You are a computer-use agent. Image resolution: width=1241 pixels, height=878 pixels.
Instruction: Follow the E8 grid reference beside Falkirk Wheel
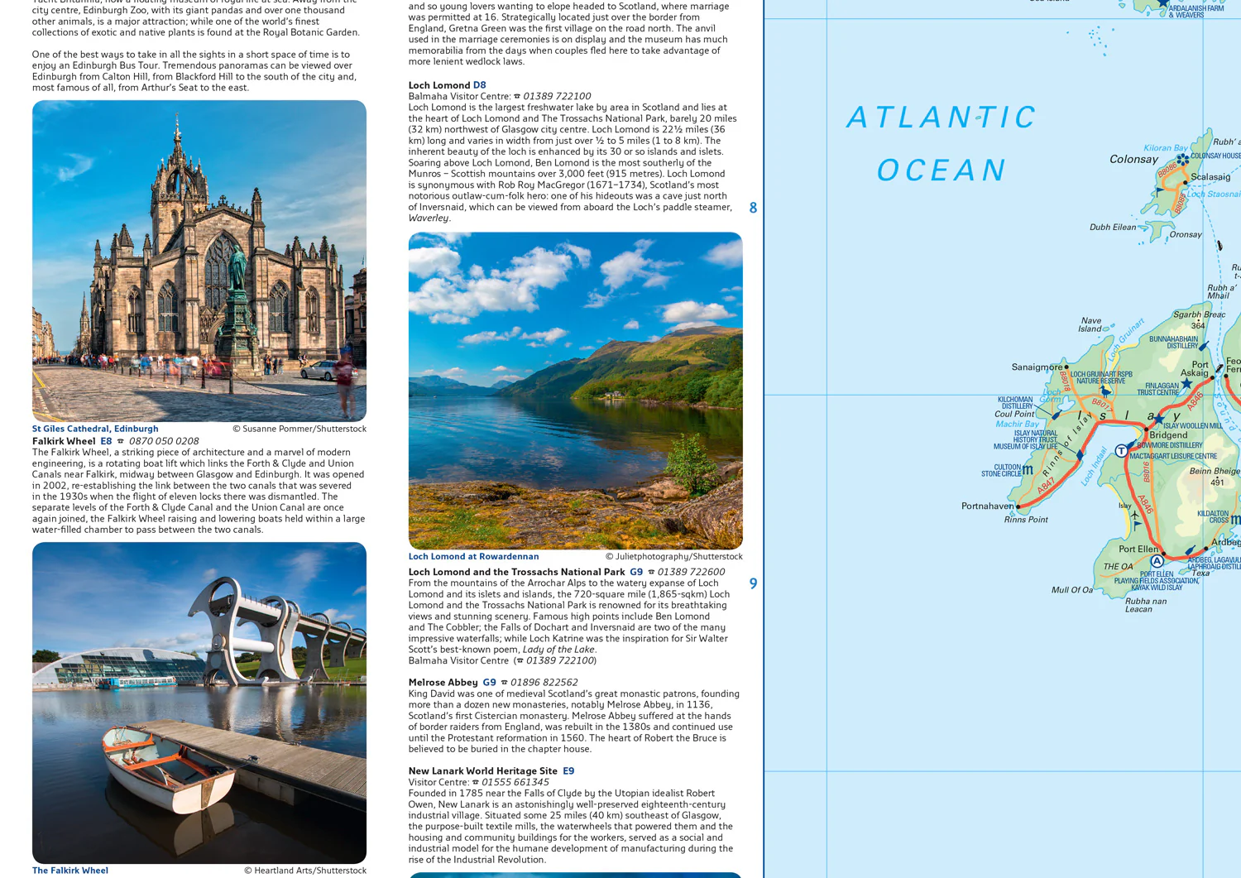click(106, 441)
